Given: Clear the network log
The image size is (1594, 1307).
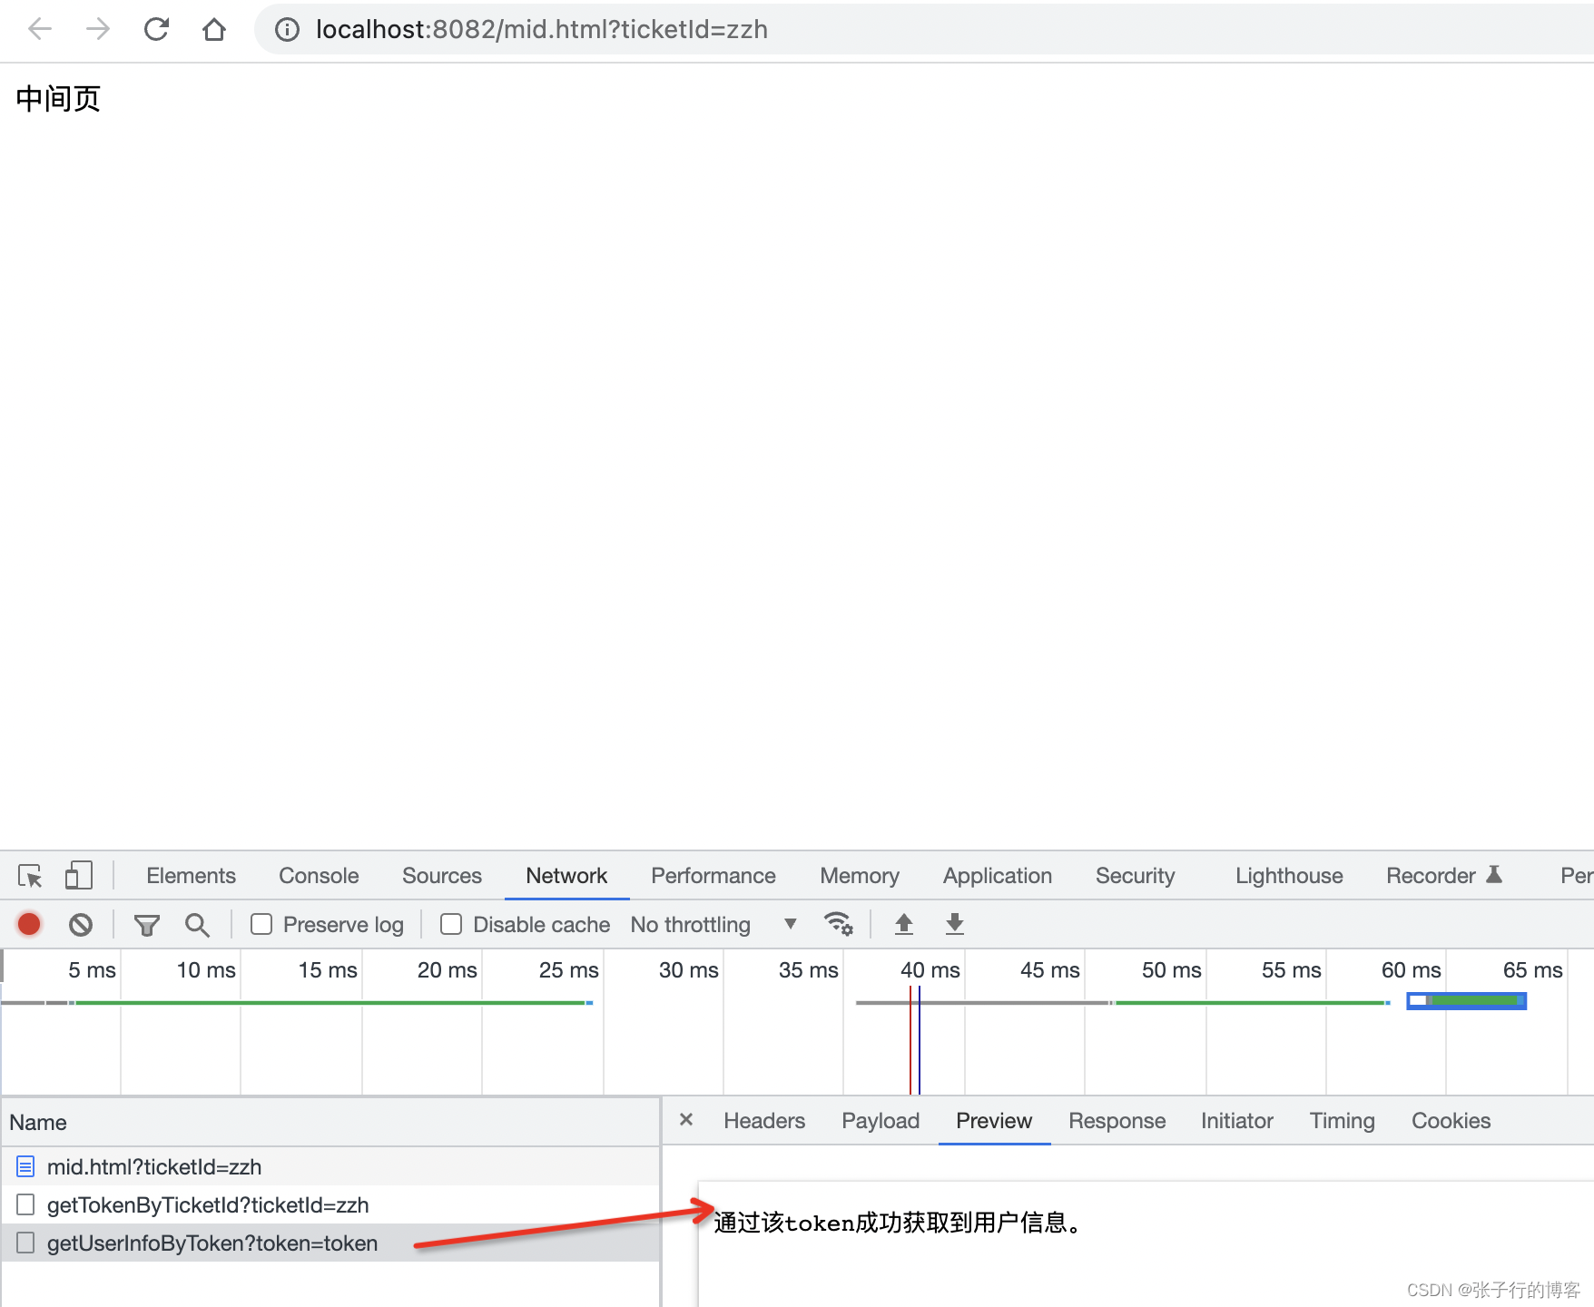Looking at the screenshot, I should click(81, 924).
